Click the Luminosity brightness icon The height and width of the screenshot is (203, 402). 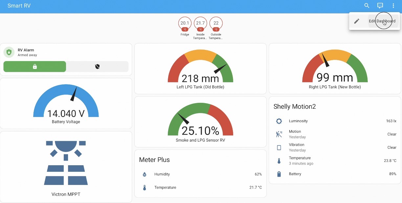pos(279,121)
